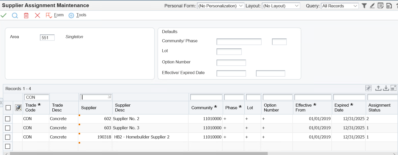
Task: Click the manage queries list icon
Action: coord(380,6)
